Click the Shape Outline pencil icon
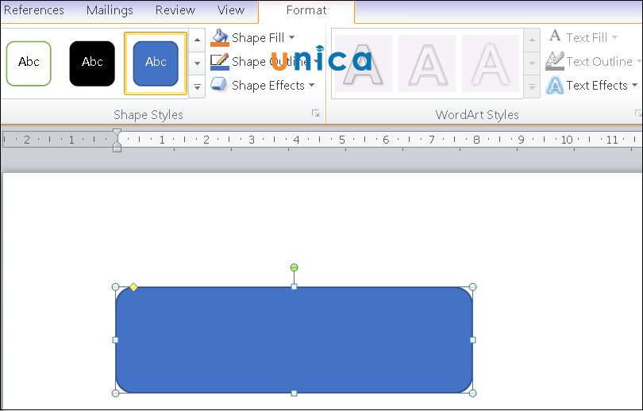 pos(219,61)
